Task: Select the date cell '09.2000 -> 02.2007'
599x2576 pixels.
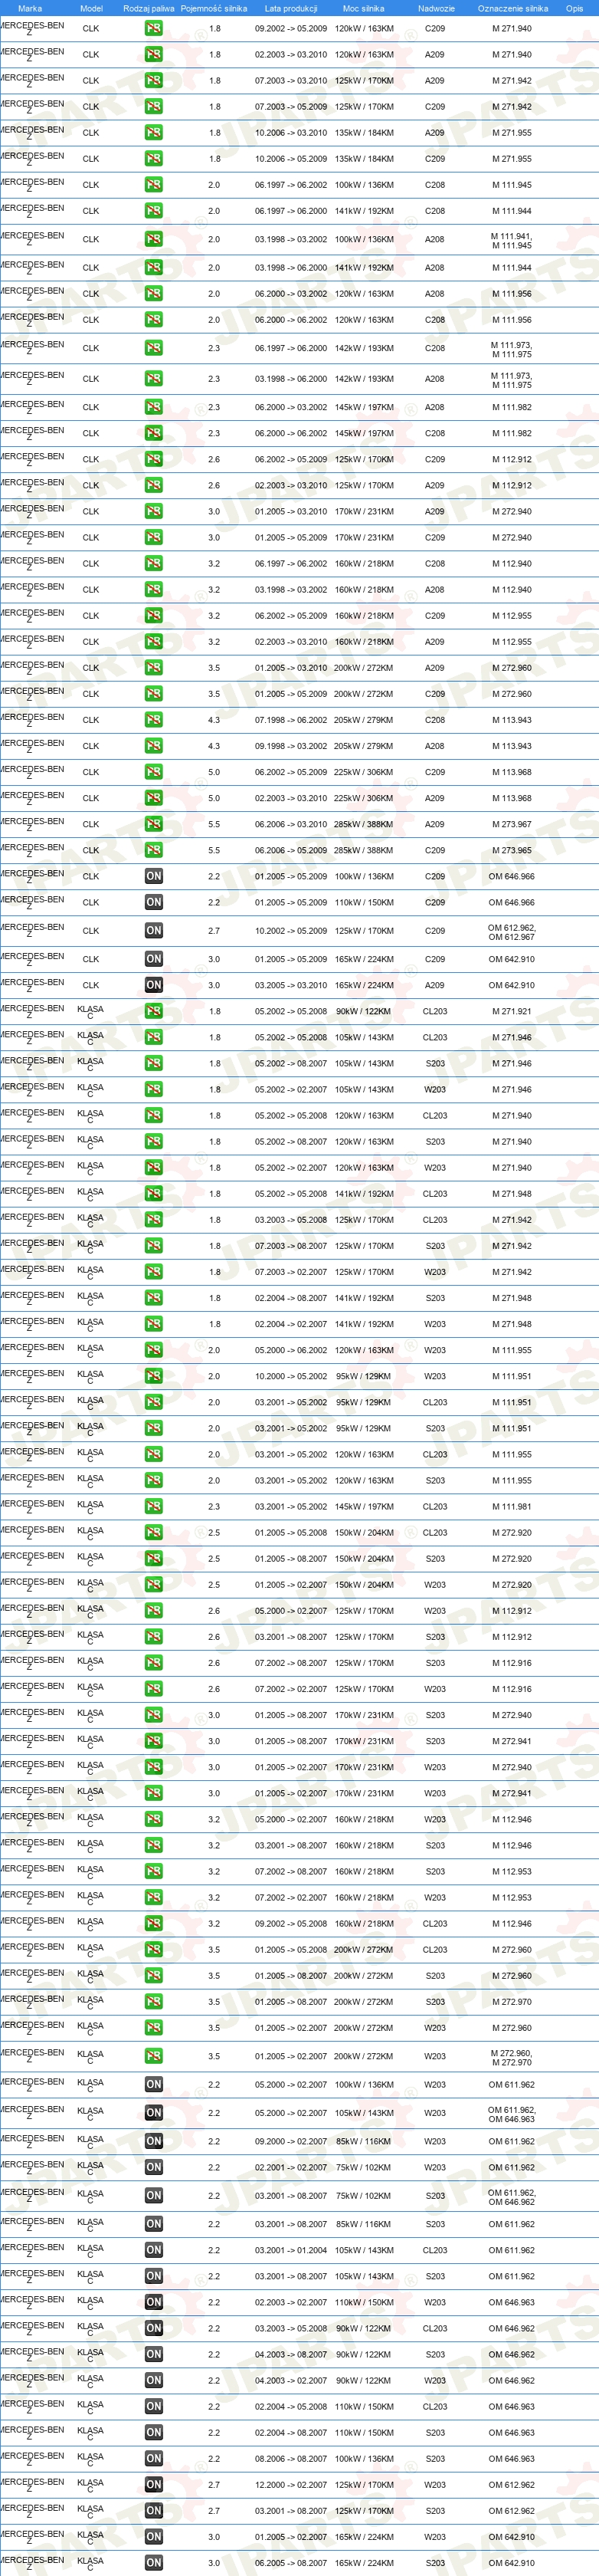Action: (x=290, y=2142)
